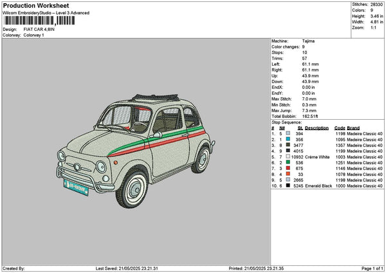
Task: Select the olive swatch for code 1357
Action: coord(288,145)
